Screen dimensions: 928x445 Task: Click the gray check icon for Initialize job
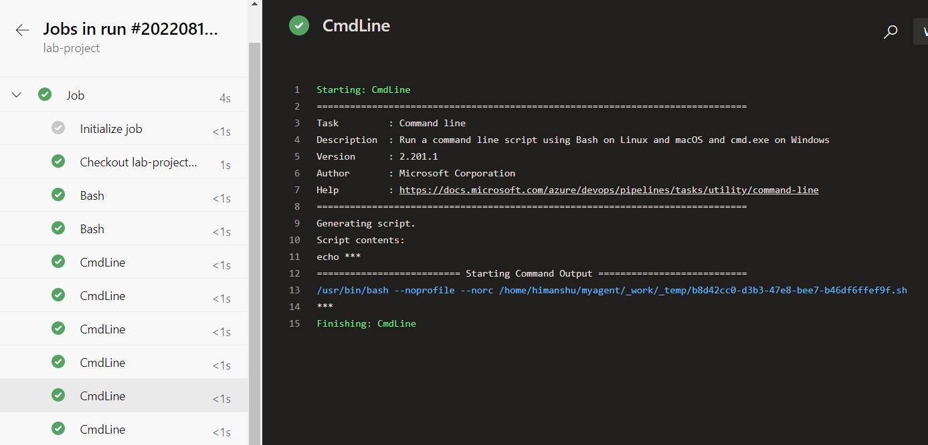[x=58, y=128]
